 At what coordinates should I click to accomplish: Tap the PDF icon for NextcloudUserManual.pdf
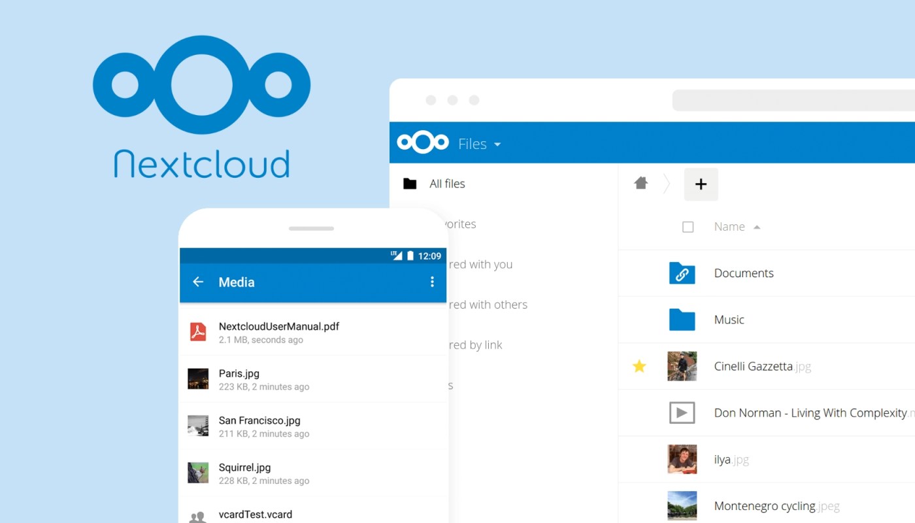coord(198,332)
